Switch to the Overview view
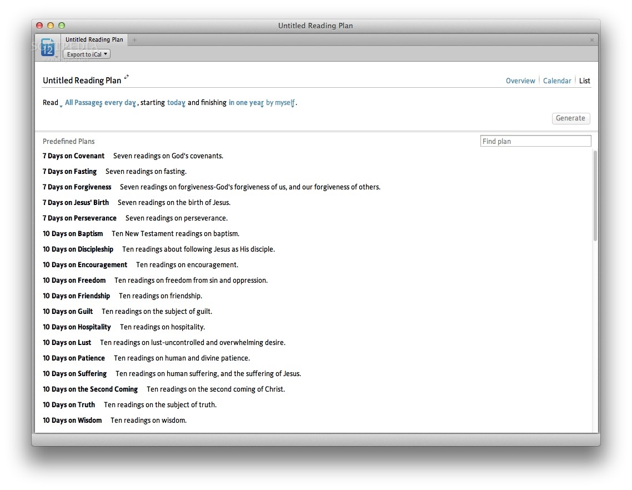The height and width of the screenshot is (490, 632). [x=520, y=80]
